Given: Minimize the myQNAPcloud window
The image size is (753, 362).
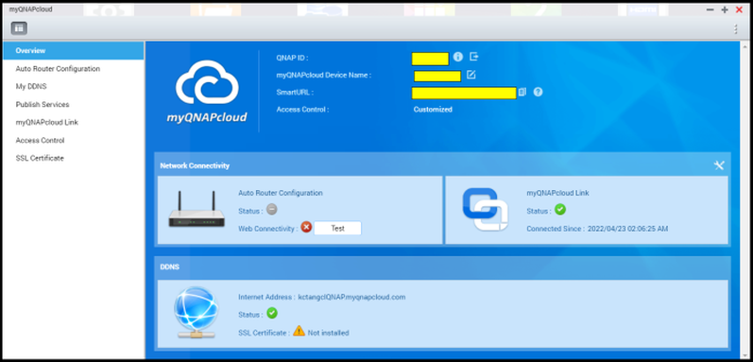Looking at the screenshot, I should click(x=710, y=9).
